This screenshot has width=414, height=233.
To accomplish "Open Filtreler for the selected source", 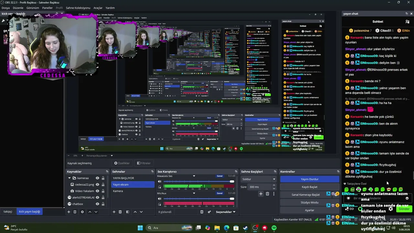I will [144, 163].
